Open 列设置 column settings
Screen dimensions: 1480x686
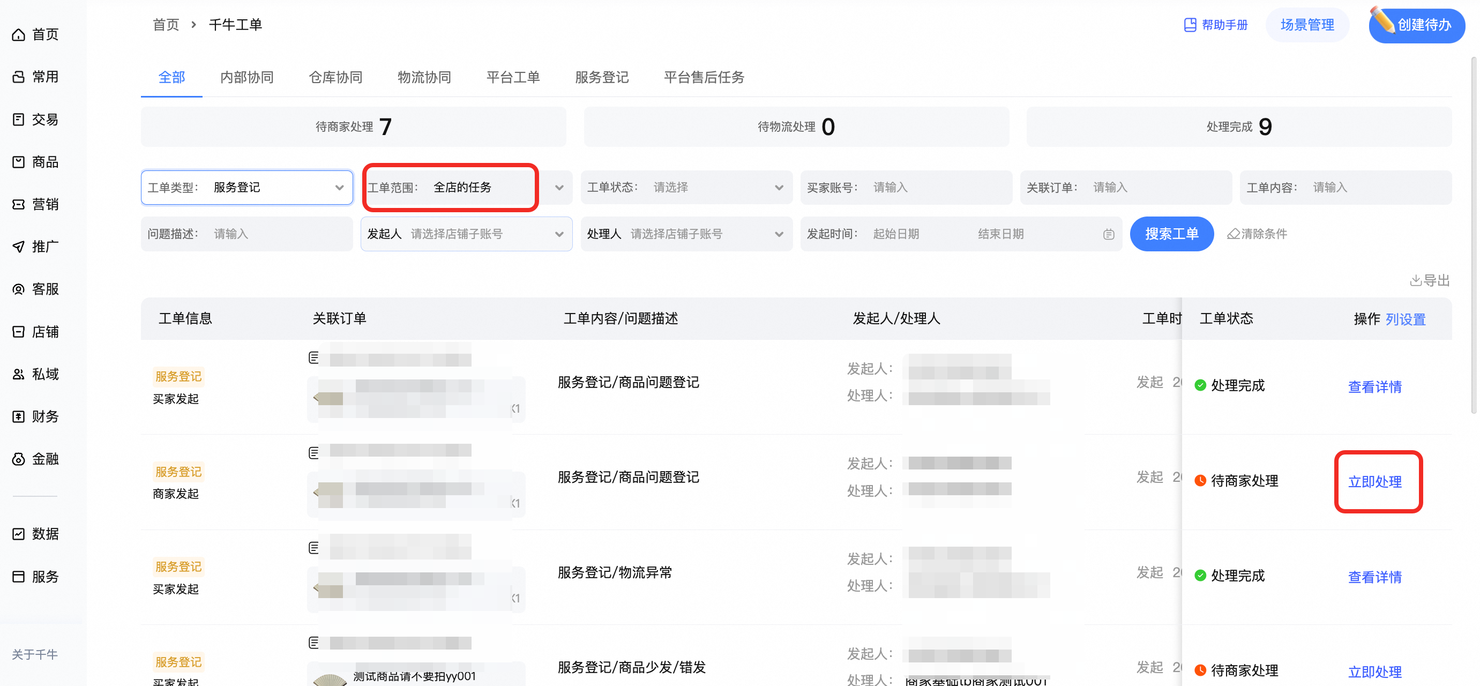1406,319
